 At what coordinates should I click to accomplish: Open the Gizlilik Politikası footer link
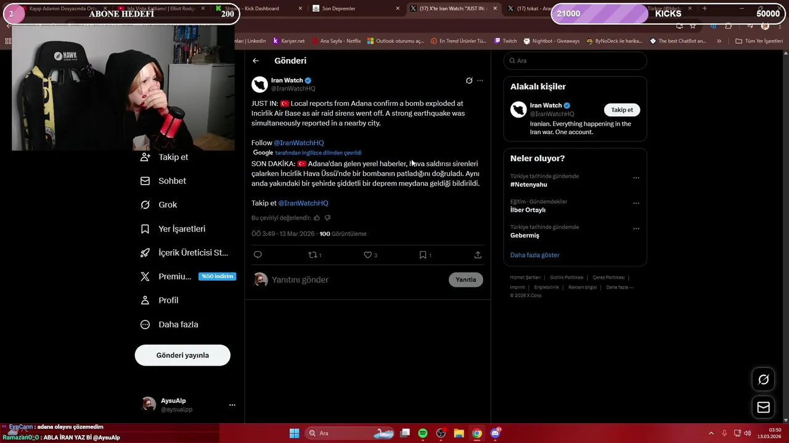tap(566, 277)
